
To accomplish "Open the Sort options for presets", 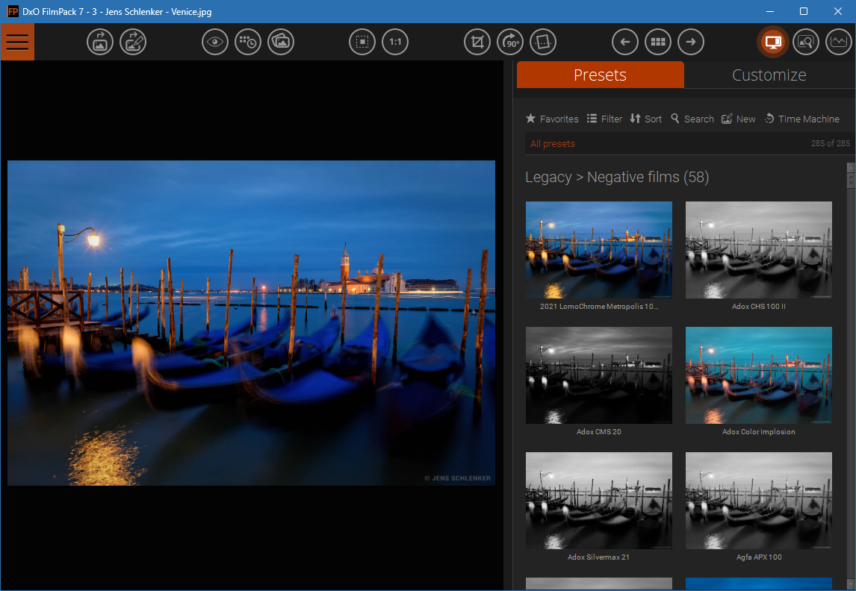I will 646,119.
